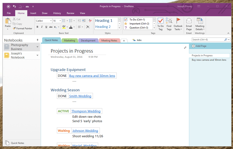Click the paragraph alignment icon

click(x=79, y=27)
